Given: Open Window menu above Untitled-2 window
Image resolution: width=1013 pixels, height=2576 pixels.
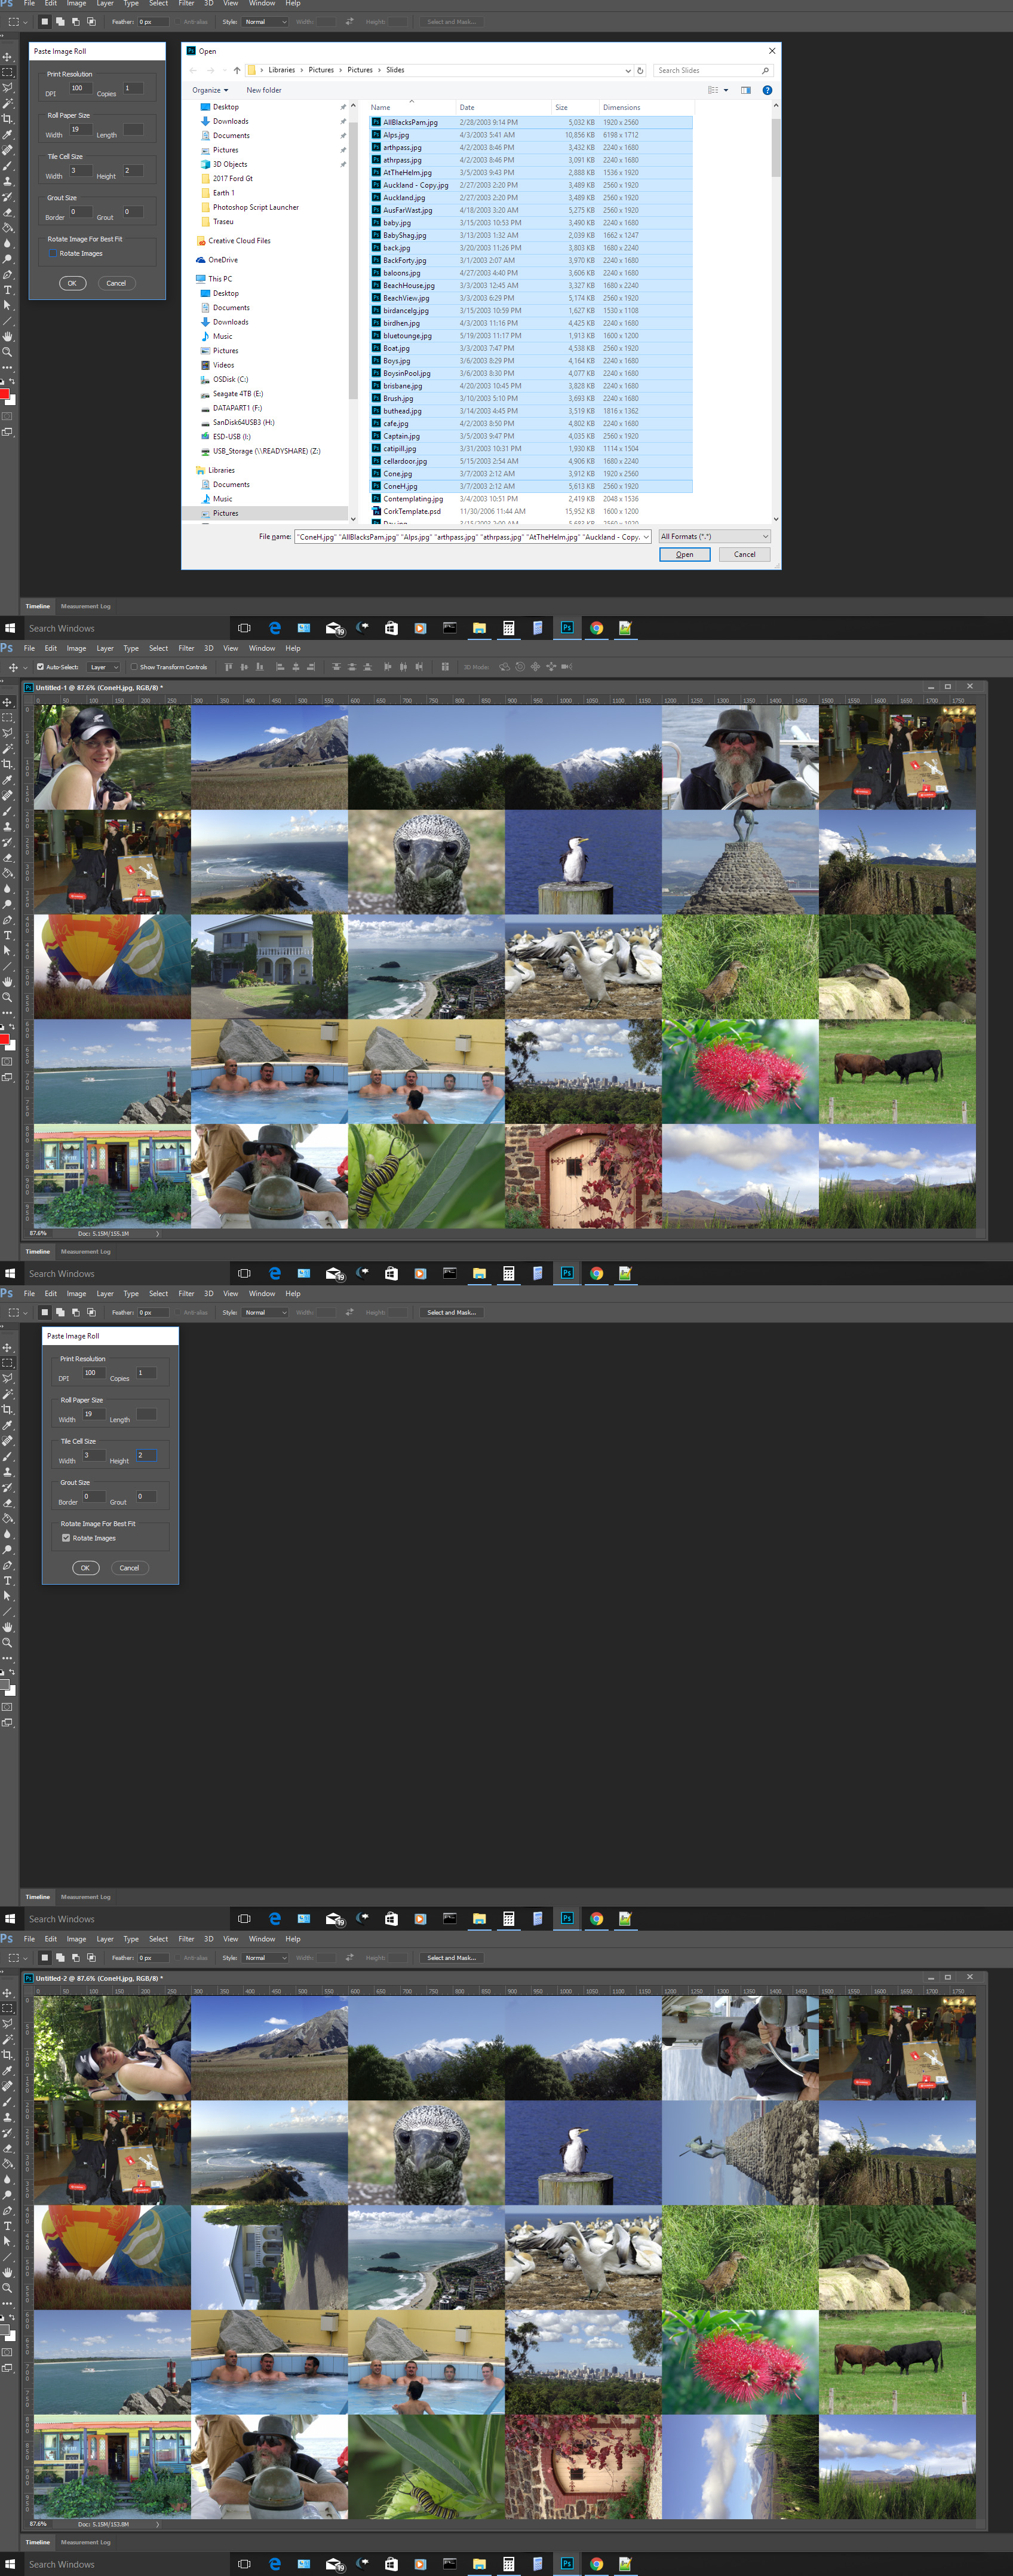Looking at the screenshot, I should (262, 1938).
